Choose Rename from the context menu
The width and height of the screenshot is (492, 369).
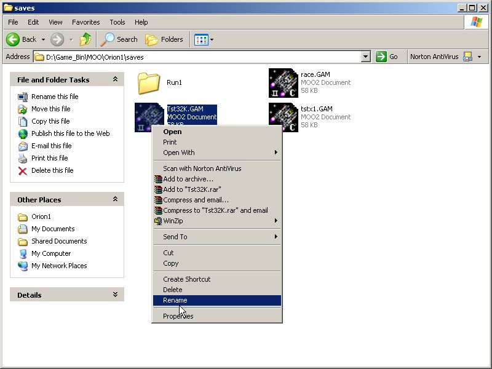point(175,300)
